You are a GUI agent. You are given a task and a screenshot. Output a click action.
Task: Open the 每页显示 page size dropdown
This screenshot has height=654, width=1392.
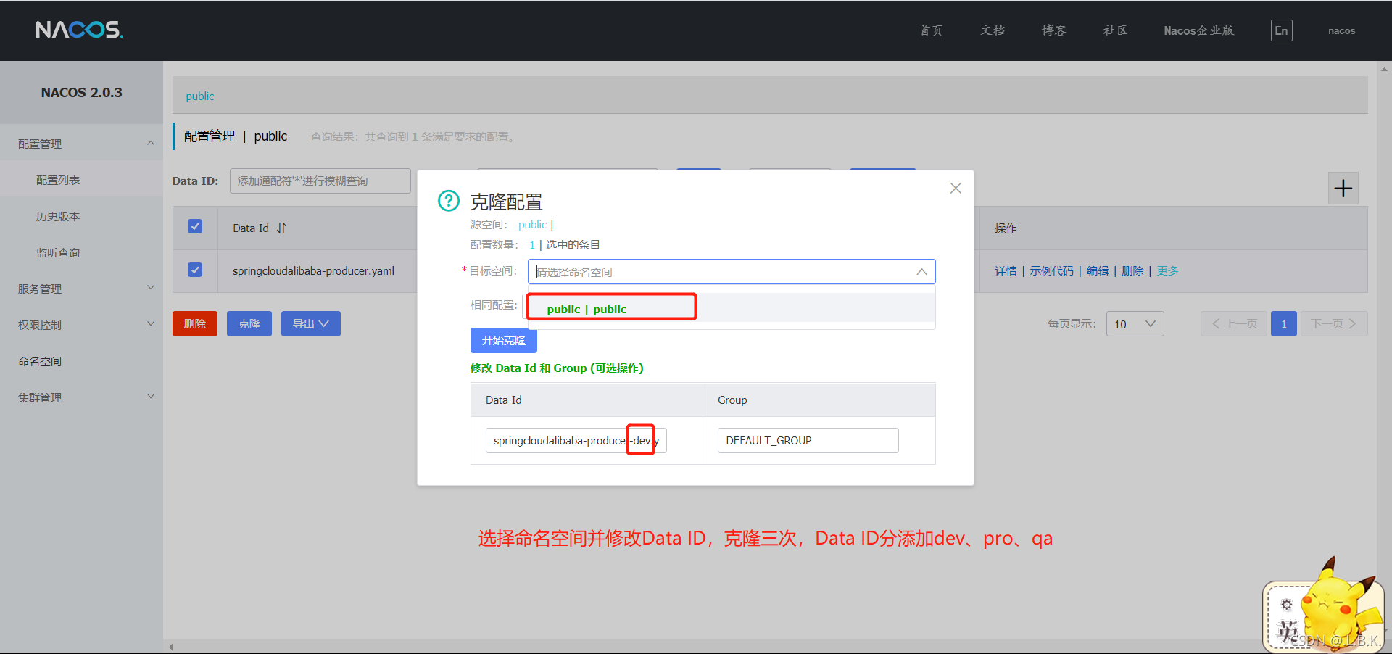click(1135, 324)
